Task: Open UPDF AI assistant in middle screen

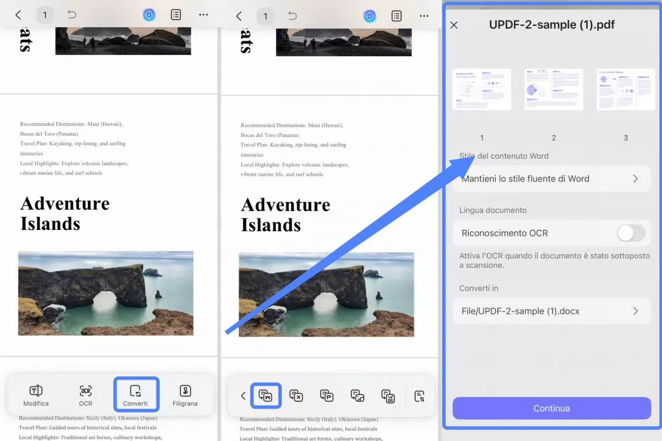Action: pyautogui.click(x=370, y=16)
